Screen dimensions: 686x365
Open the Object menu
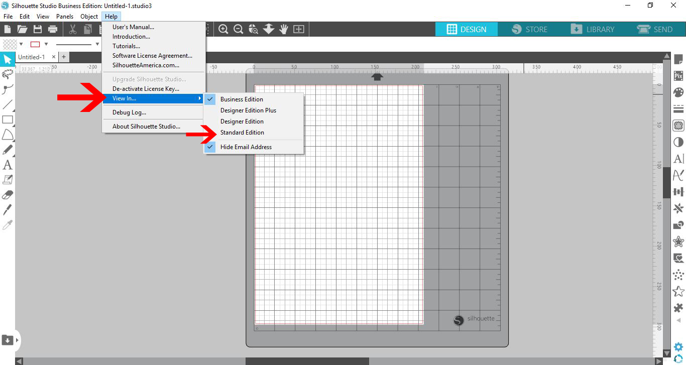coord(89,17)
